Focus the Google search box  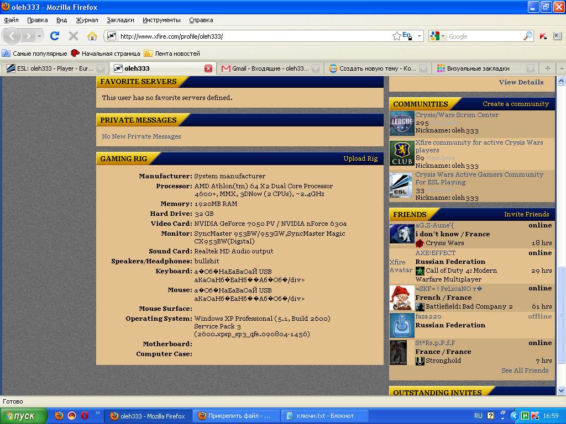coord(485,36)
